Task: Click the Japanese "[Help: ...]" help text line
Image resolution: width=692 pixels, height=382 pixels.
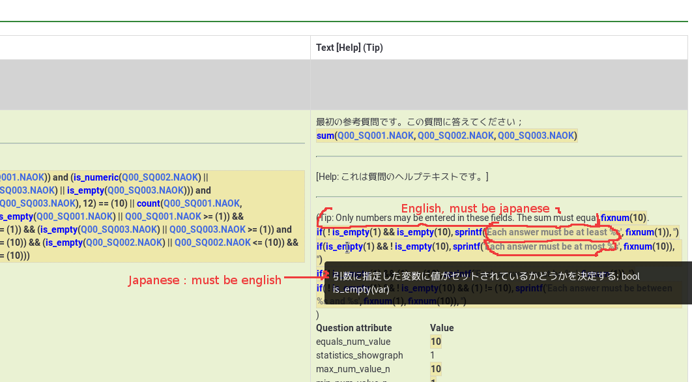Action: [402, 177]
